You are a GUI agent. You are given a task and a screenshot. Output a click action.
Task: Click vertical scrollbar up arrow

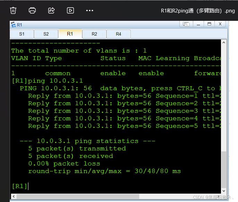[224, 43]
